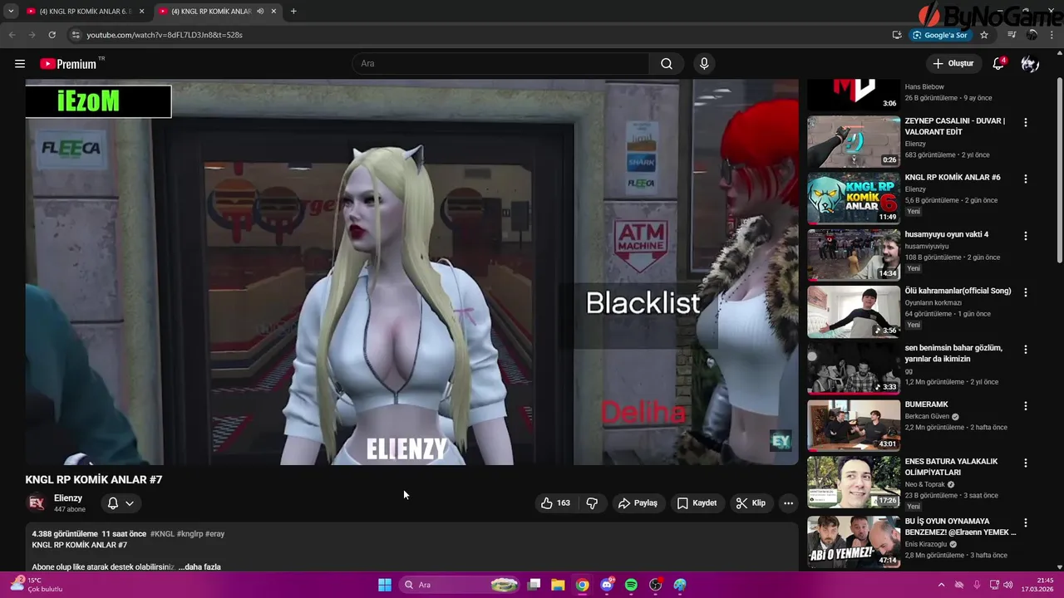Viewport: 1064px width, 598px height.
Task: Open options menu for ZEYNEP CASALINI video
Action: (1025, 122)
